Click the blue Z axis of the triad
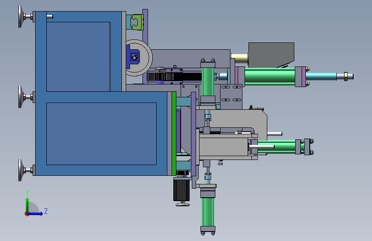This screenshot has height=241, width=372. (36, 214)
